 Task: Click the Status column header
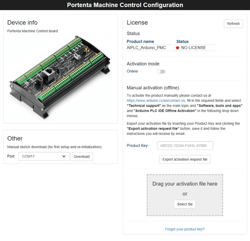(182, 42)
